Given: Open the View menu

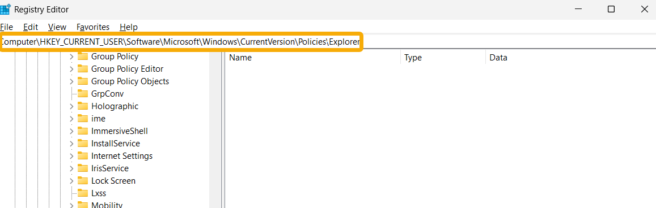Looking at the screenshot, I should (57, 27).
